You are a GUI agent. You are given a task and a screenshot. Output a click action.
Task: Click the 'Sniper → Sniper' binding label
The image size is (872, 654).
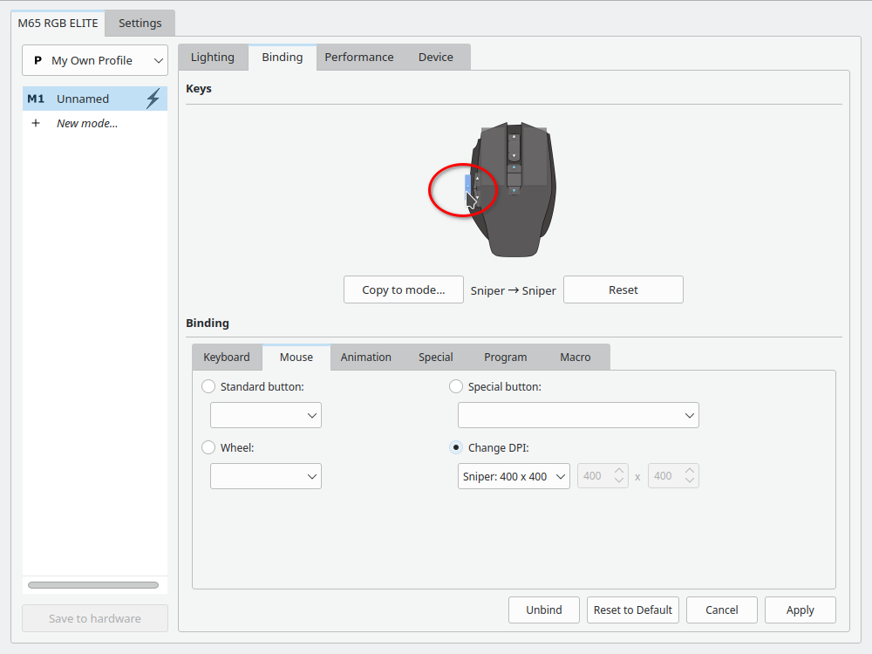pyautogui.click(x=514, y=290)
